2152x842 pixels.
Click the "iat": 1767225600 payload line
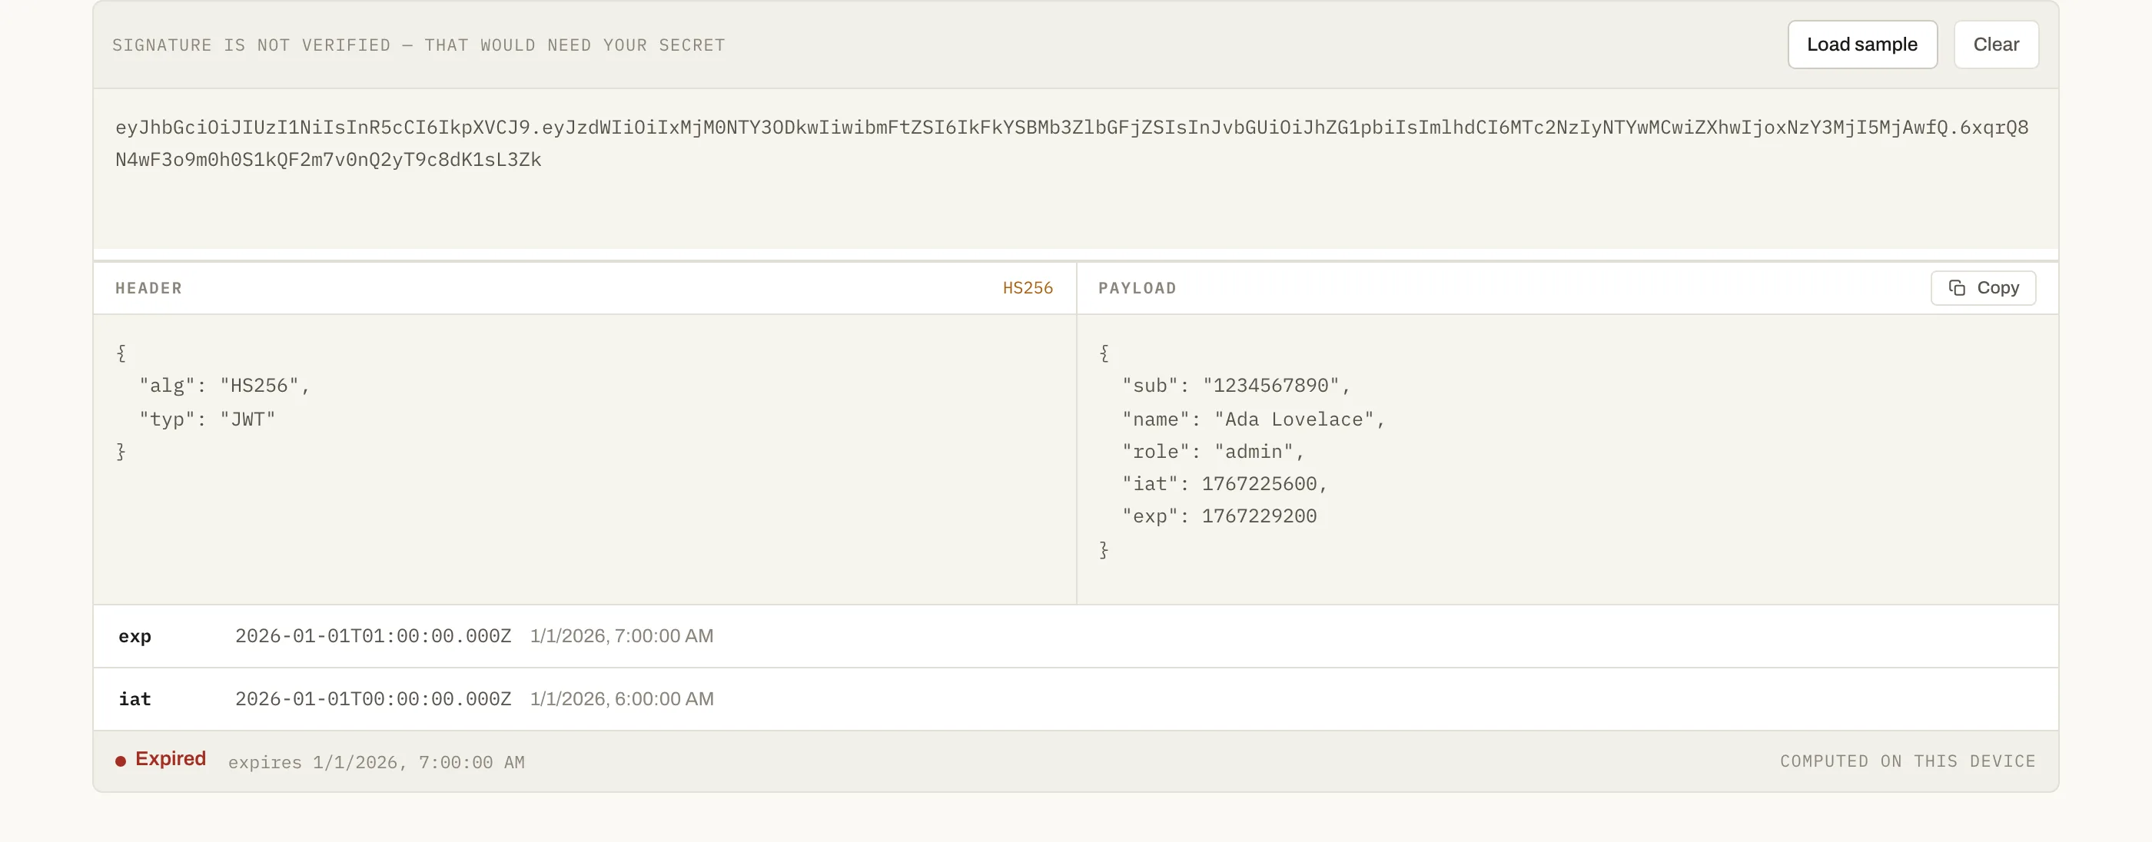(x=1224, y=484)
